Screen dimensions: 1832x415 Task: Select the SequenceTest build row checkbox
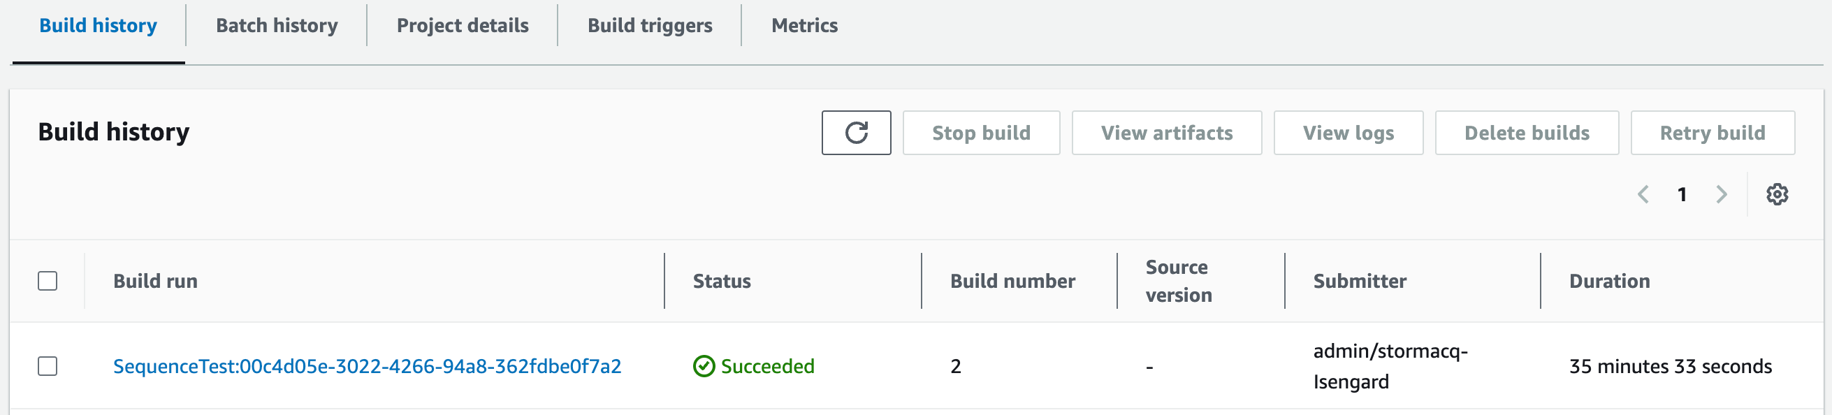click(x=48, y=366)
